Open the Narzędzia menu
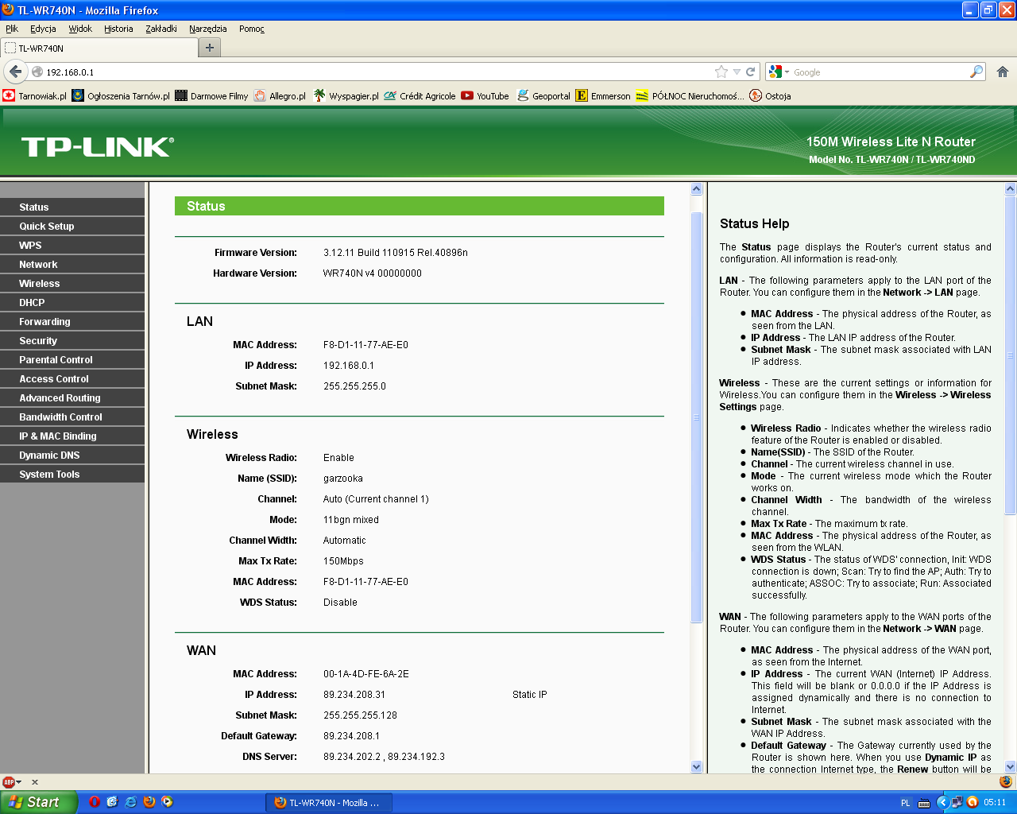The image size is (1017, 814). [207, 29]
